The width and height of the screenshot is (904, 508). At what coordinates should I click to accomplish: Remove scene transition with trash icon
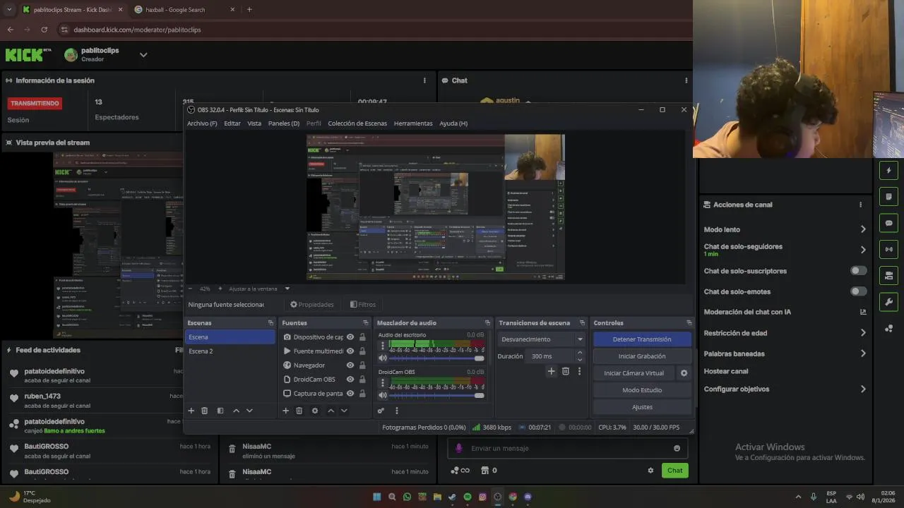click(x=566, y=371)
